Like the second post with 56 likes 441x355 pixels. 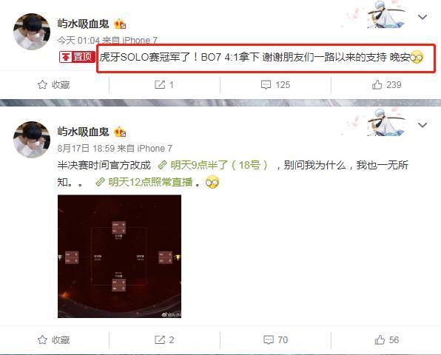380,339
